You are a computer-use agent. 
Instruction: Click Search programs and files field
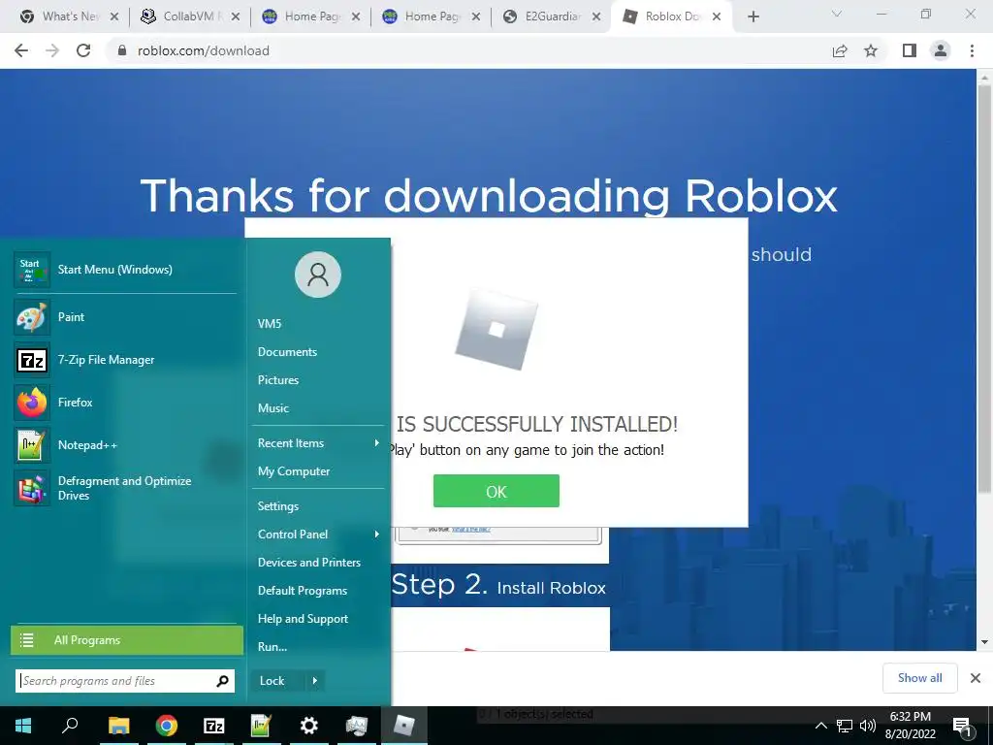point(125,681)
